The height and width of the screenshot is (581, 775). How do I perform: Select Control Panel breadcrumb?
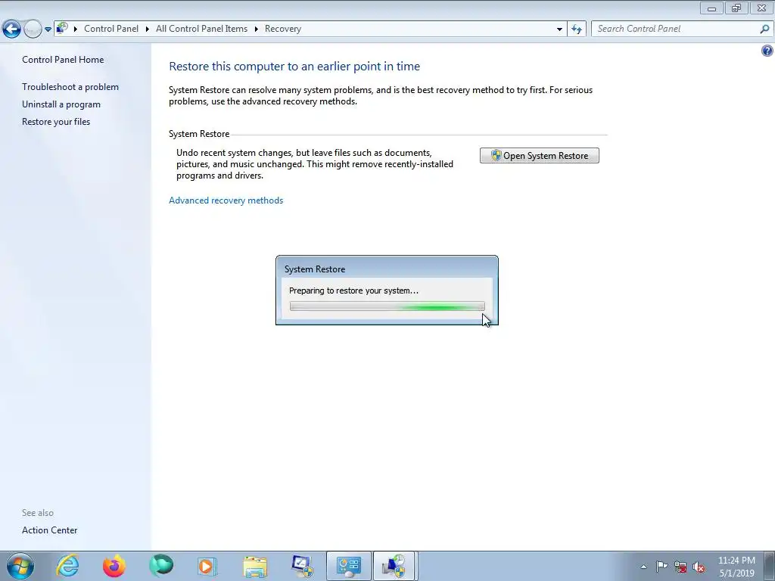pos(111,29)
